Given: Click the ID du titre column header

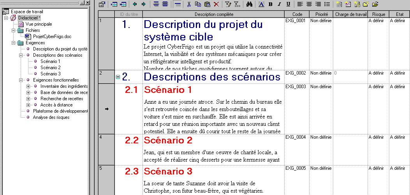Looking at the screenshot, I should [x=128, y=14].
